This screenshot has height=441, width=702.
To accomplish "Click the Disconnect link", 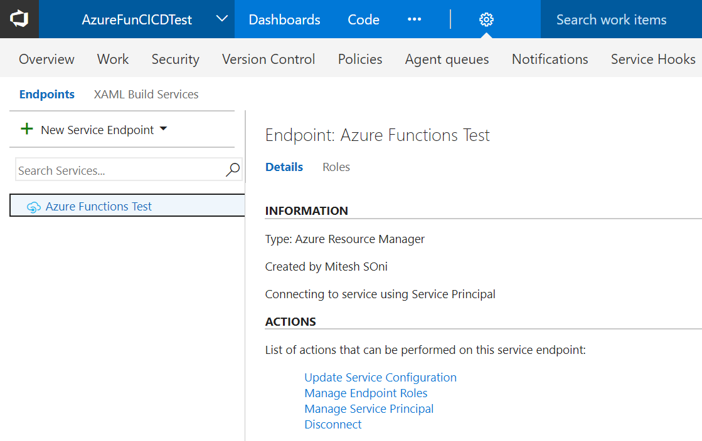I will [x=332, y=425].
